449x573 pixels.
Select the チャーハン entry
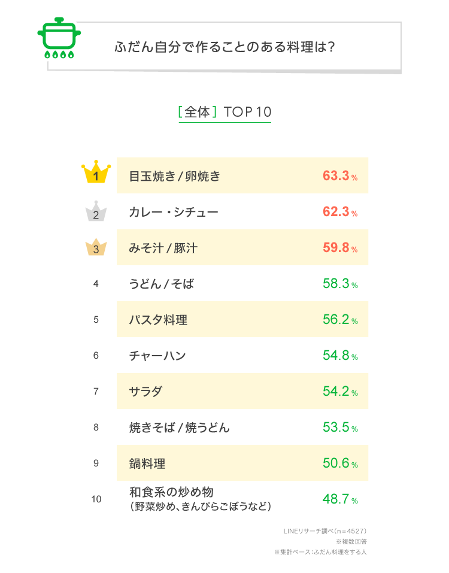[157, 356]
